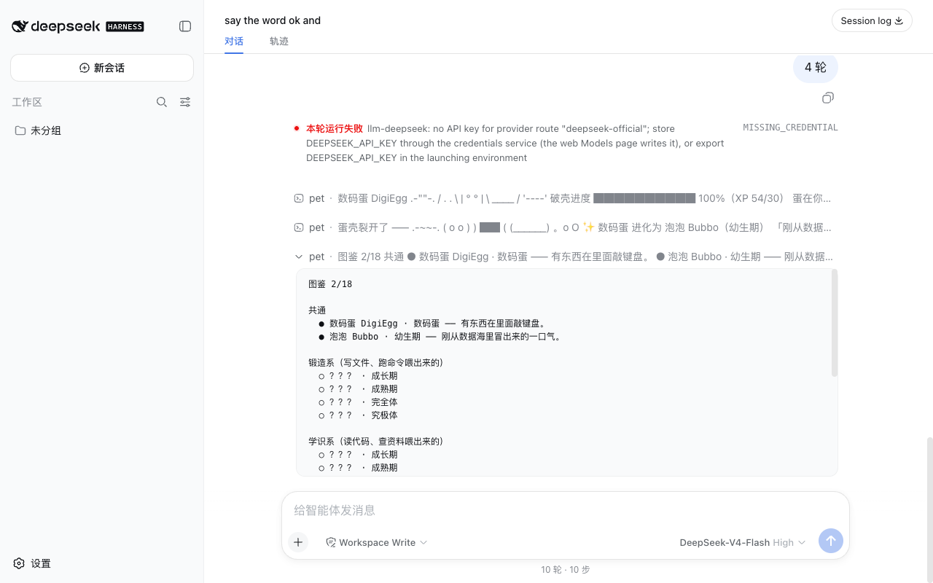
Task: Click the ??? 究极体 entry
Action: [x=358, y=415]
